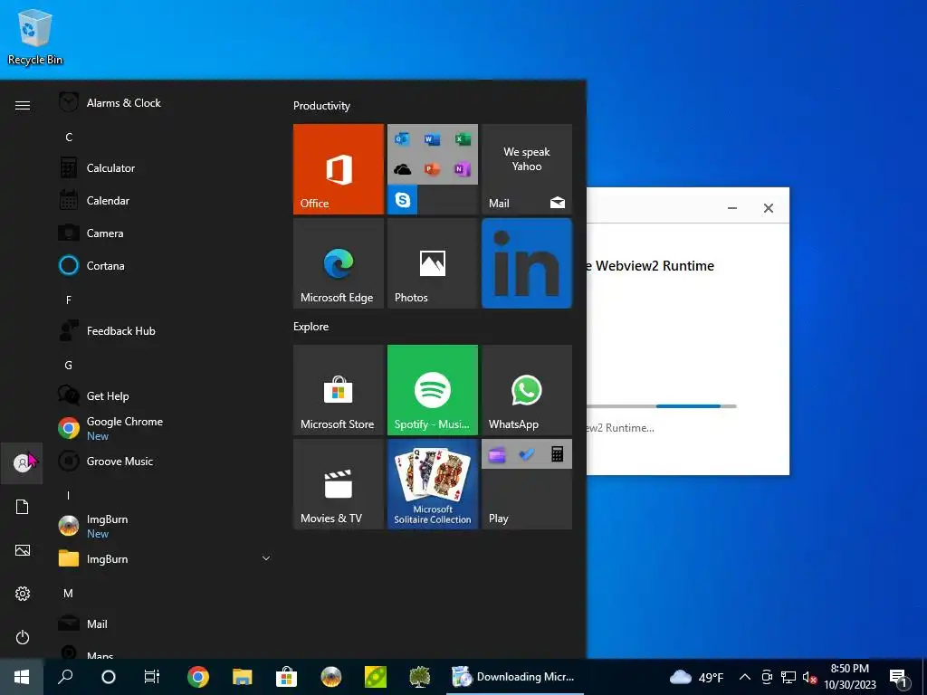
Task: Open File Explorer from taskbar
Action: [x=243, y=677]
